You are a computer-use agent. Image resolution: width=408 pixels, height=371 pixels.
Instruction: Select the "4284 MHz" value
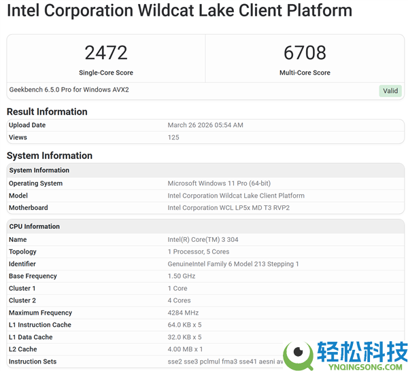[183, 313]
